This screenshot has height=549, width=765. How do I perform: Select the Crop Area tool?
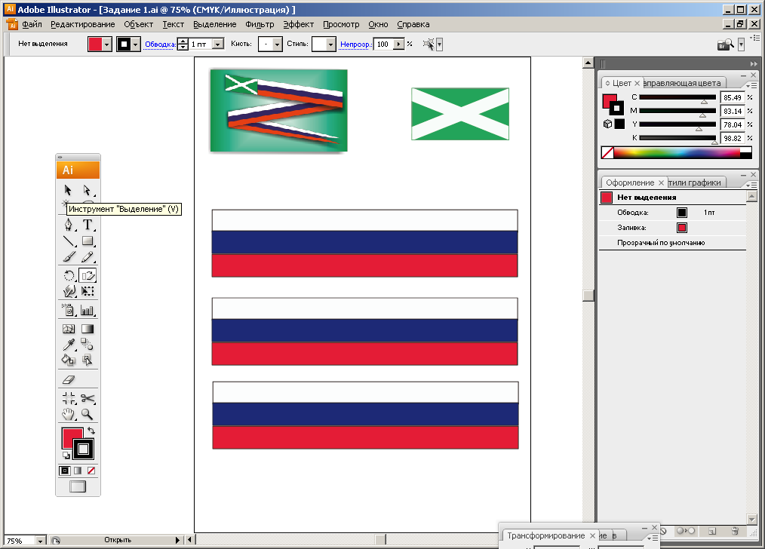69,398
